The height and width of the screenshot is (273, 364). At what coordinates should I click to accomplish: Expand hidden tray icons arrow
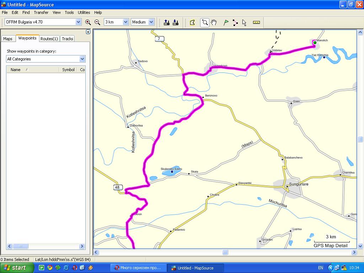(330, 268)
